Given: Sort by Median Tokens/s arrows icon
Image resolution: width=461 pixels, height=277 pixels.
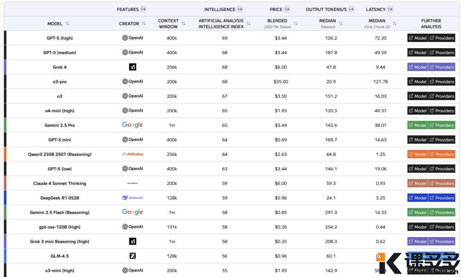Looking at the screenshot, I should coord(341,23).
